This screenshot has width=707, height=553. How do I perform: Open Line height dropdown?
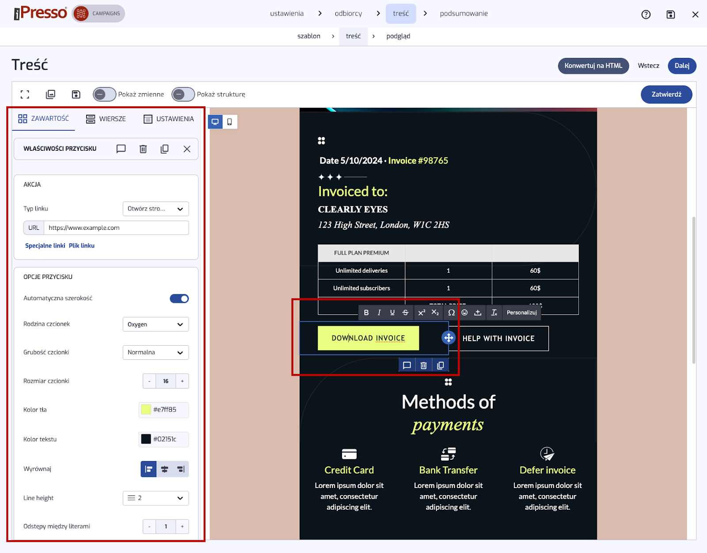(x=156, y=498)
